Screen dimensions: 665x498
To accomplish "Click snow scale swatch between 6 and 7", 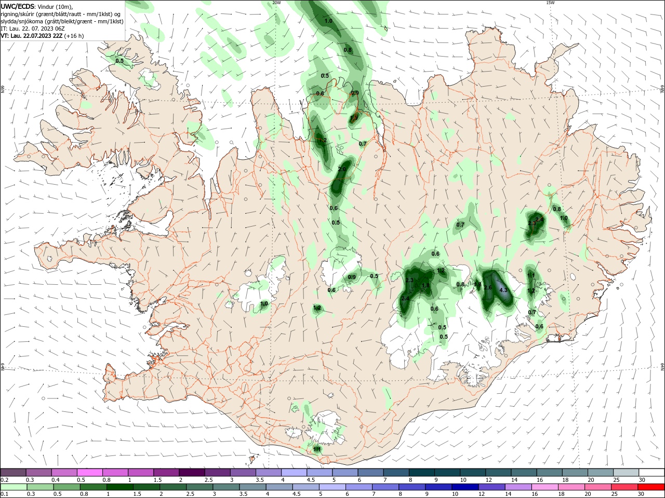I will coord(370,472).
